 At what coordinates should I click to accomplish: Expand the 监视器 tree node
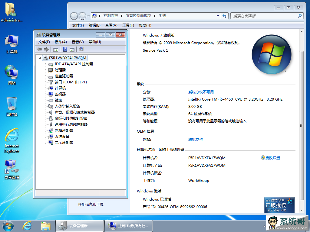pyautogui.click(x=45, y=95)
